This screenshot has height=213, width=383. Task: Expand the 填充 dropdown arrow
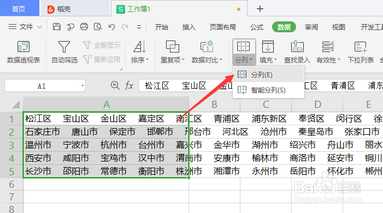pyautogui.click(x=276, y=60)
